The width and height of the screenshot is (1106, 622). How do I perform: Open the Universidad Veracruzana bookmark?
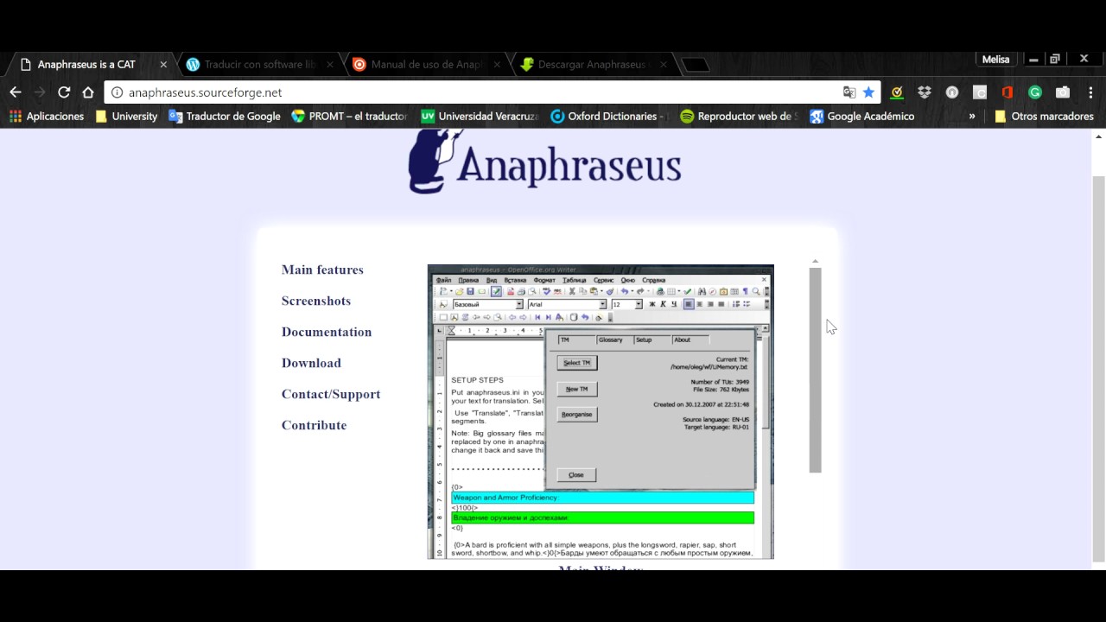[x=480, y=116]
